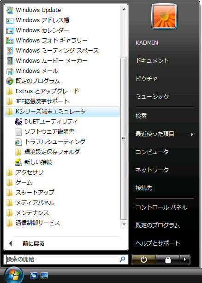Open ピクチャ from right pane
This screenshot has width=202, height=283.
pos(147,79)
